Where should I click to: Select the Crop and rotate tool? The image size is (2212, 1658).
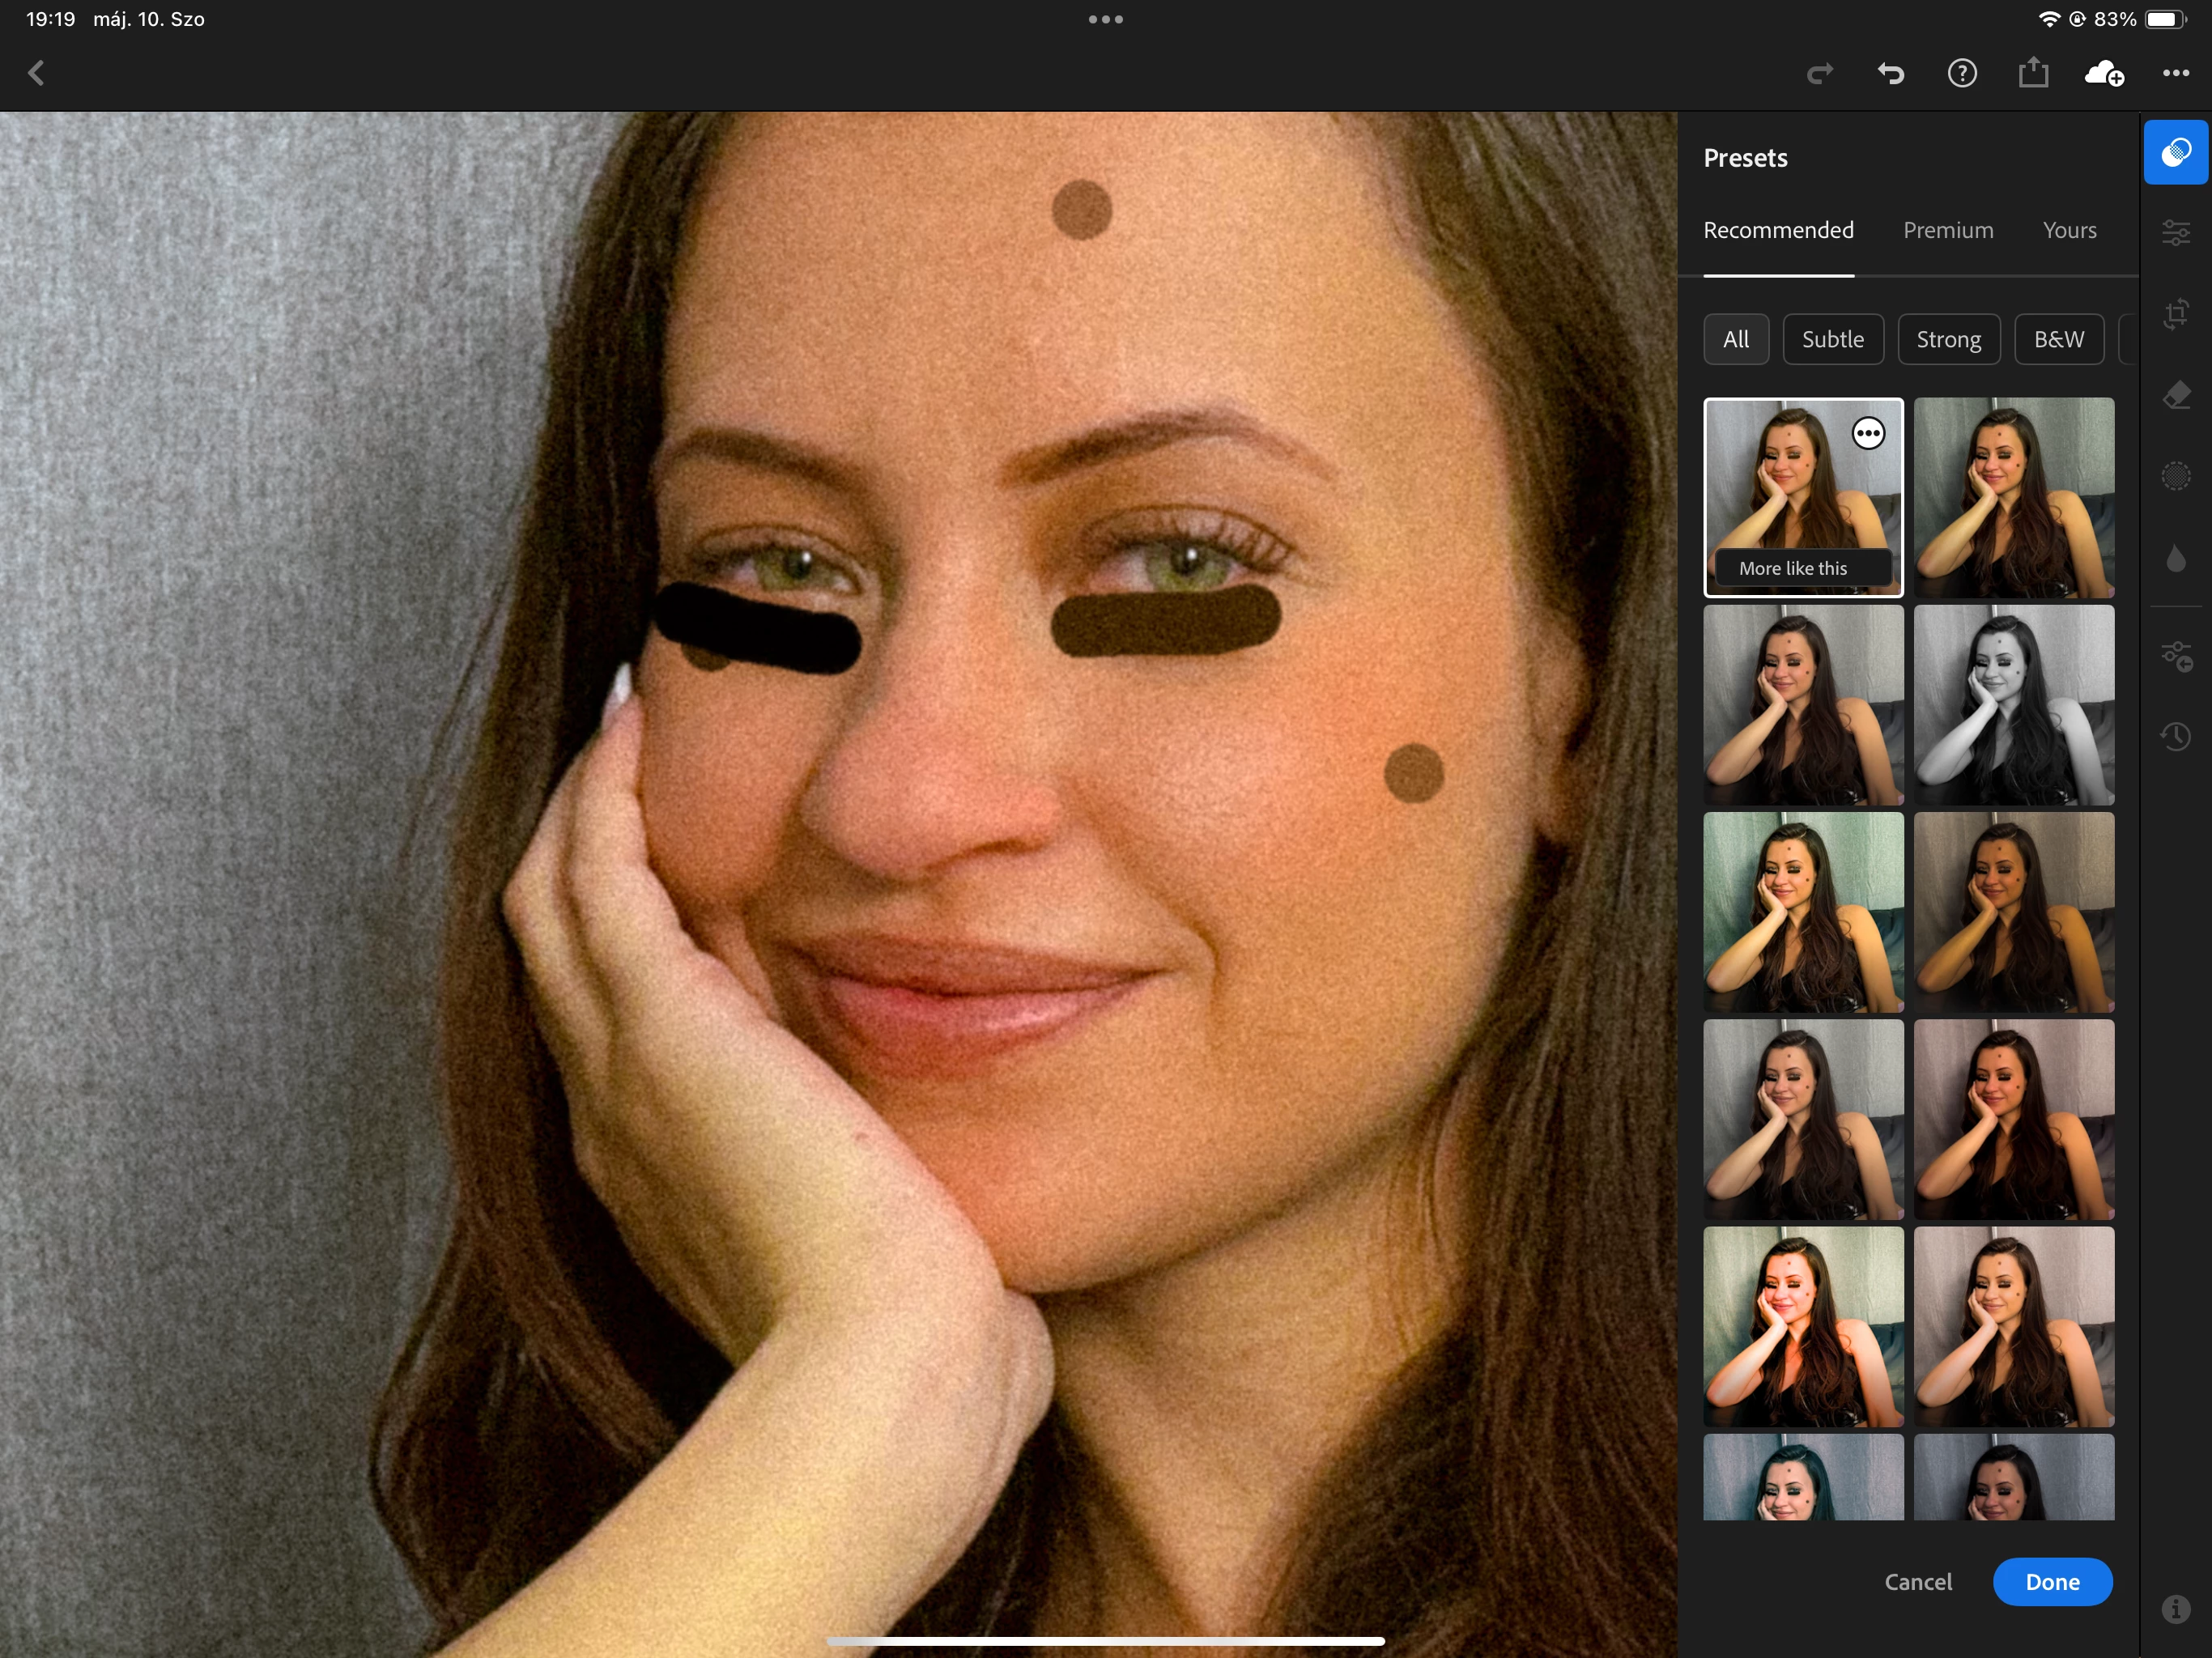pos(2175,314)
